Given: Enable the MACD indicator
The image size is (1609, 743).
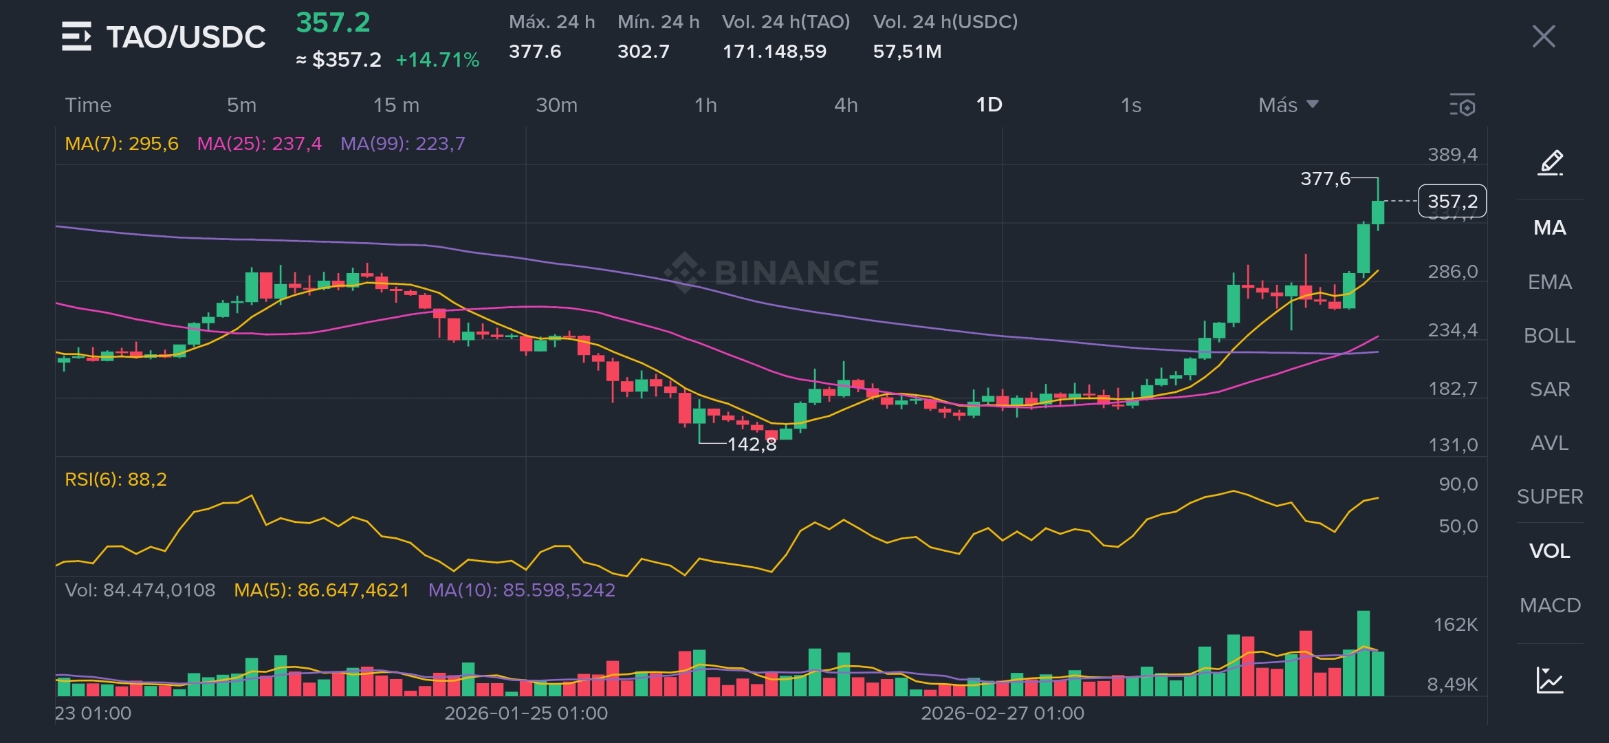Looking at the screenshot, I should coord(1550,605).
